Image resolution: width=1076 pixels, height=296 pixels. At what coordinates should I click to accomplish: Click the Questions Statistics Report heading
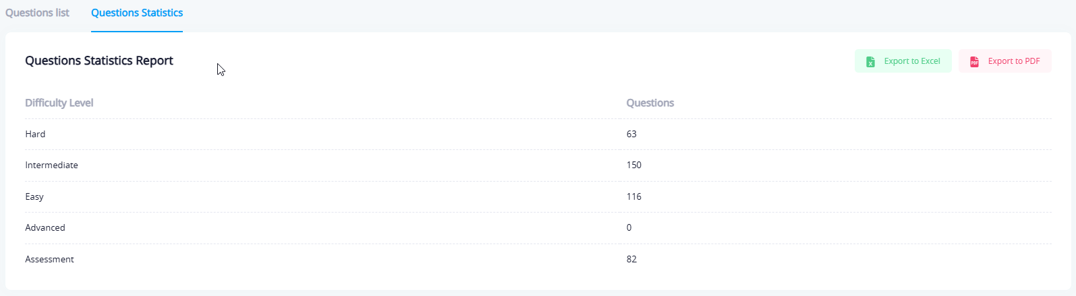[x=99, y=61]
